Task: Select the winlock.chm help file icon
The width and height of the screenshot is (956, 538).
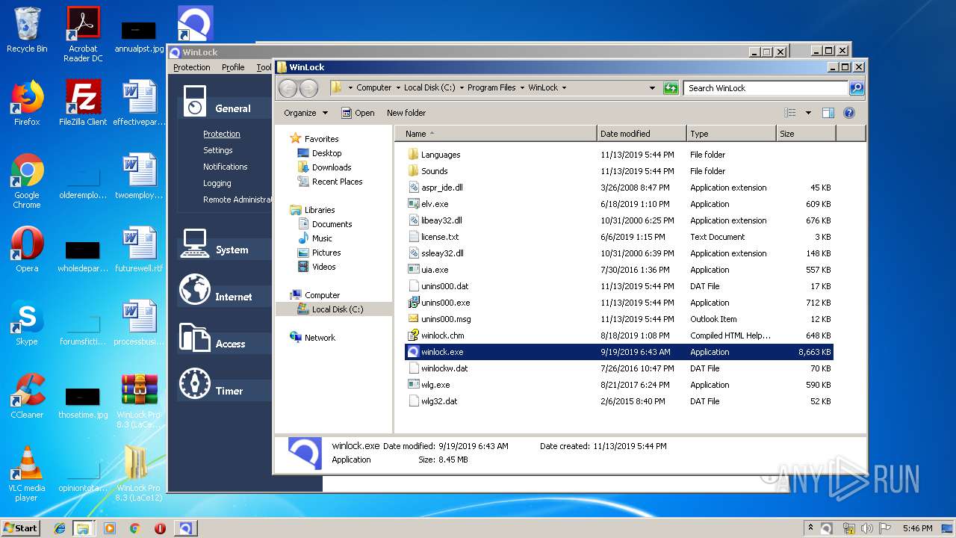Action: pos(414,336)
